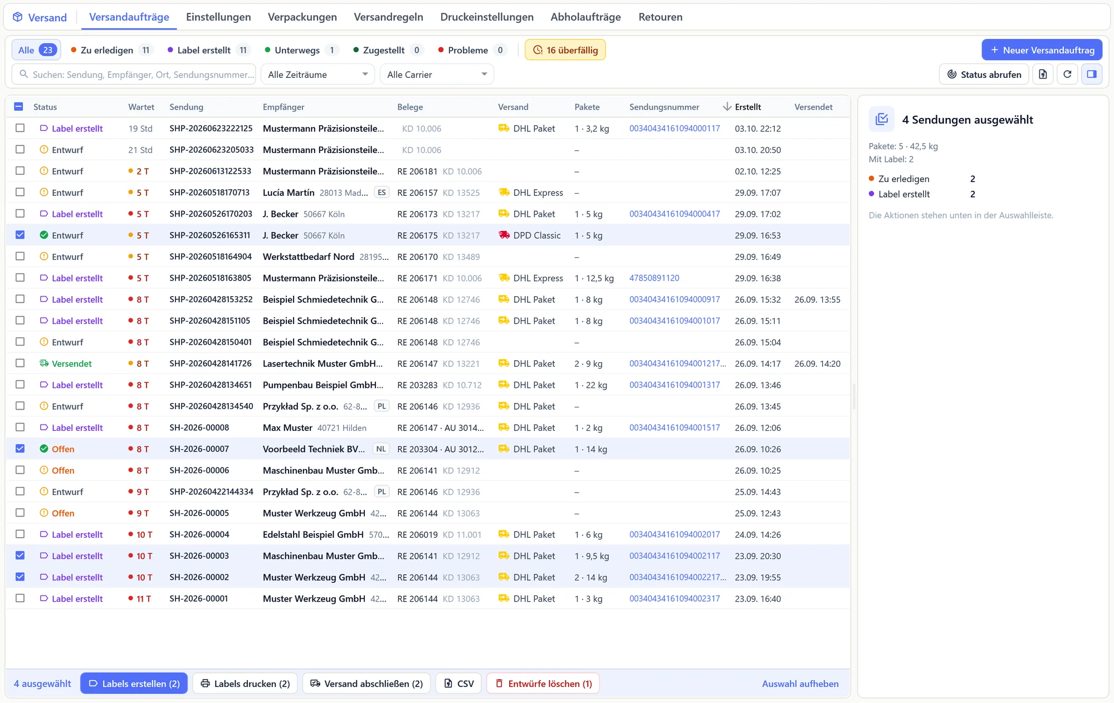Image resolution: width=1114 pixels, height=703 pixels.
Task: Click the search magnifier icon
Action: pyautogui.click(x=23, y=74)
